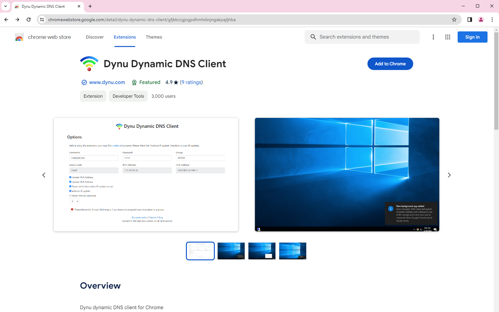Click the Developer Tools category chip
Viewport: 499px width, 312px height.
point(128,96)
